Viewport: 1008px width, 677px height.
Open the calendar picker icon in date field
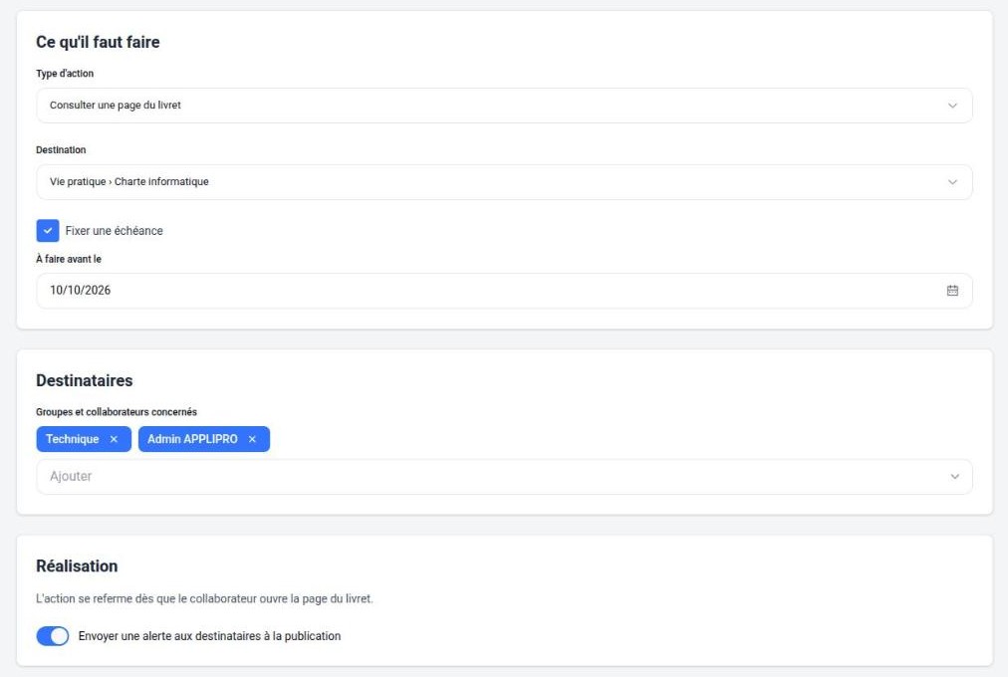(x=952, y=291)
